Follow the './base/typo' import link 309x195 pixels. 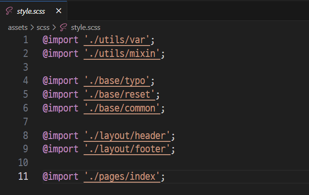tap(117, 81)
